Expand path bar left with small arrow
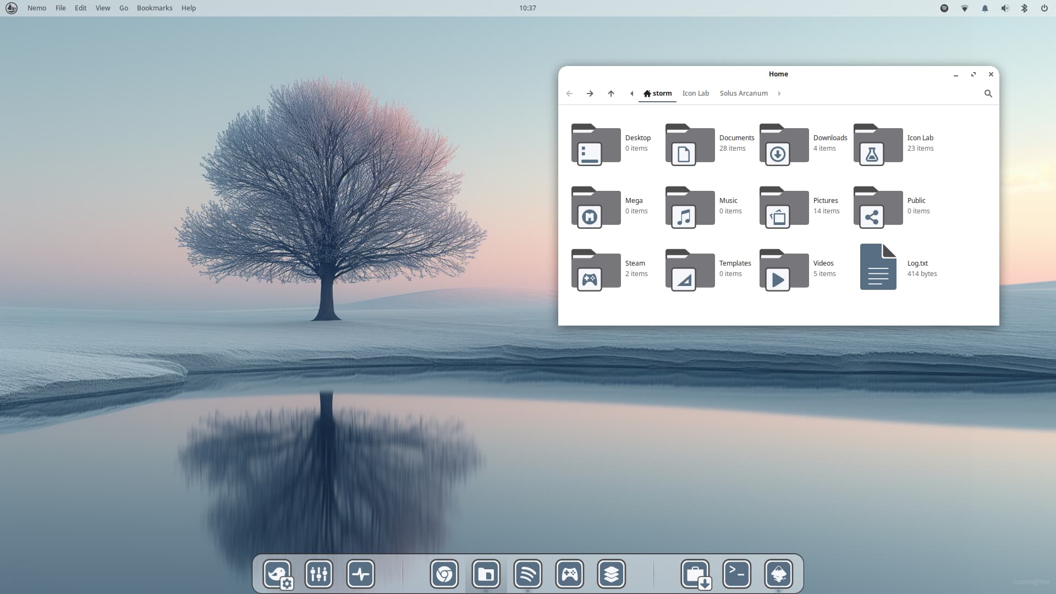This screenshot has height=594, width=1056. (x=631, y=94)
